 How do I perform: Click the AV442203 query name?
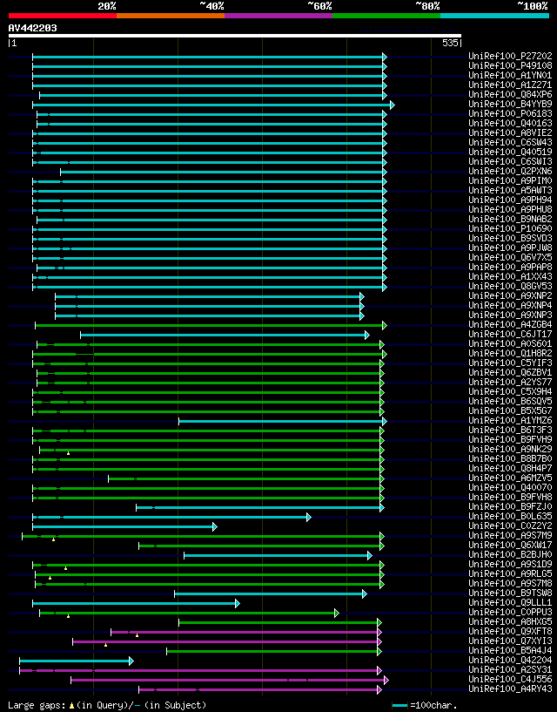pyautogui.click(x=33, y=28)
